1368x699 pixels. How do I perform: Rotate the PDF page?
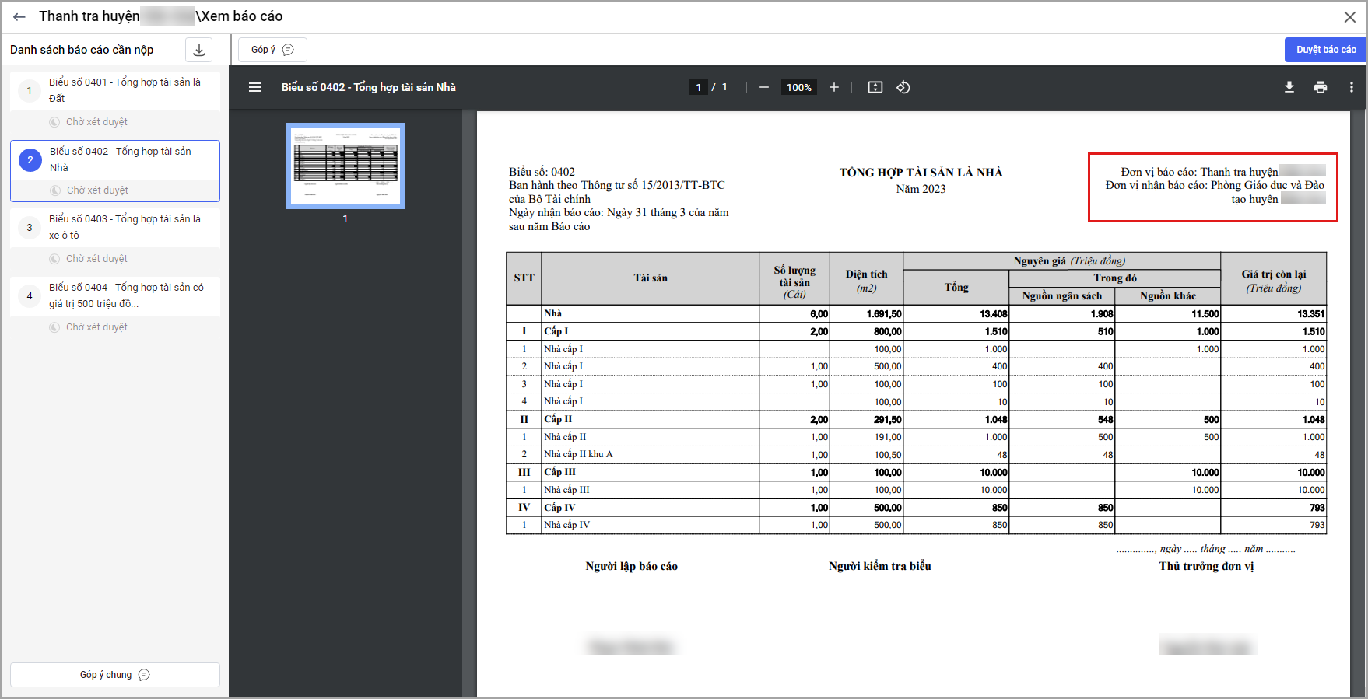click(x=903, y=87)
